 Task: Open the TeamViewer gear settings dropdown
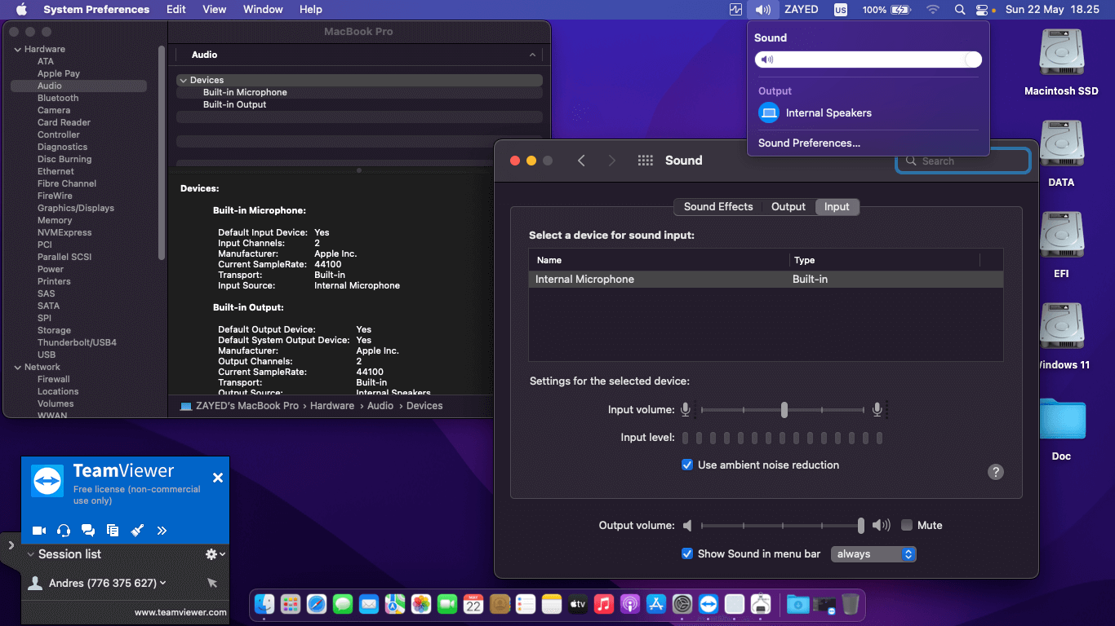[215, 554]
